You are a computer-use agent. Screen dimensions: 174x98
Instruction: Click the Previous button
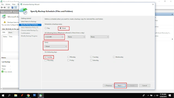(x=108, y=86)
